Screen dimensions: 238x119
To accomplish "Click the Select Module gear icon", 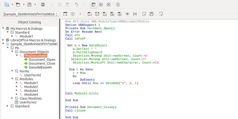I will coord(108,5).
